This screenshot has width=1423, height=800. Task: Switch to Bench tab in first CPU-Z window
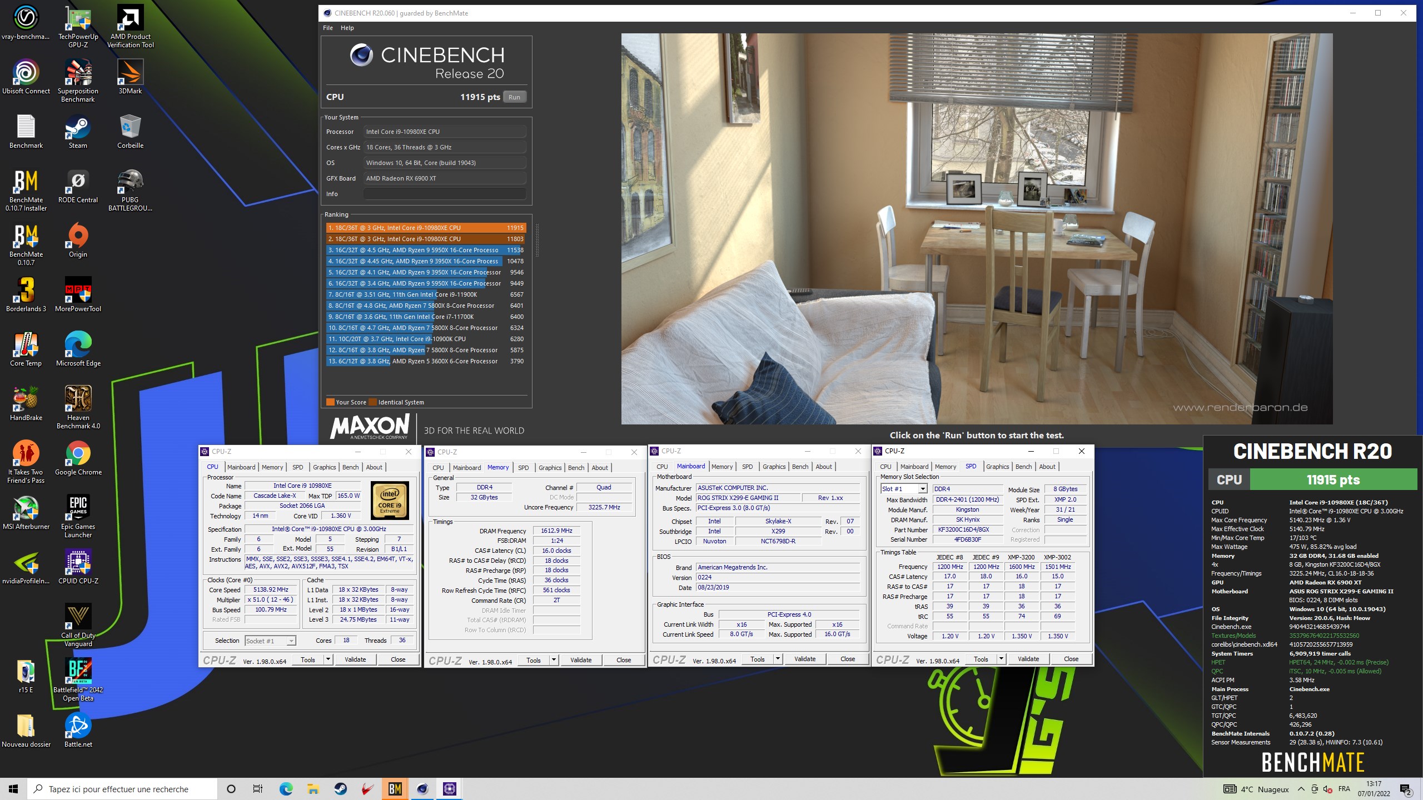pos(350,467)
